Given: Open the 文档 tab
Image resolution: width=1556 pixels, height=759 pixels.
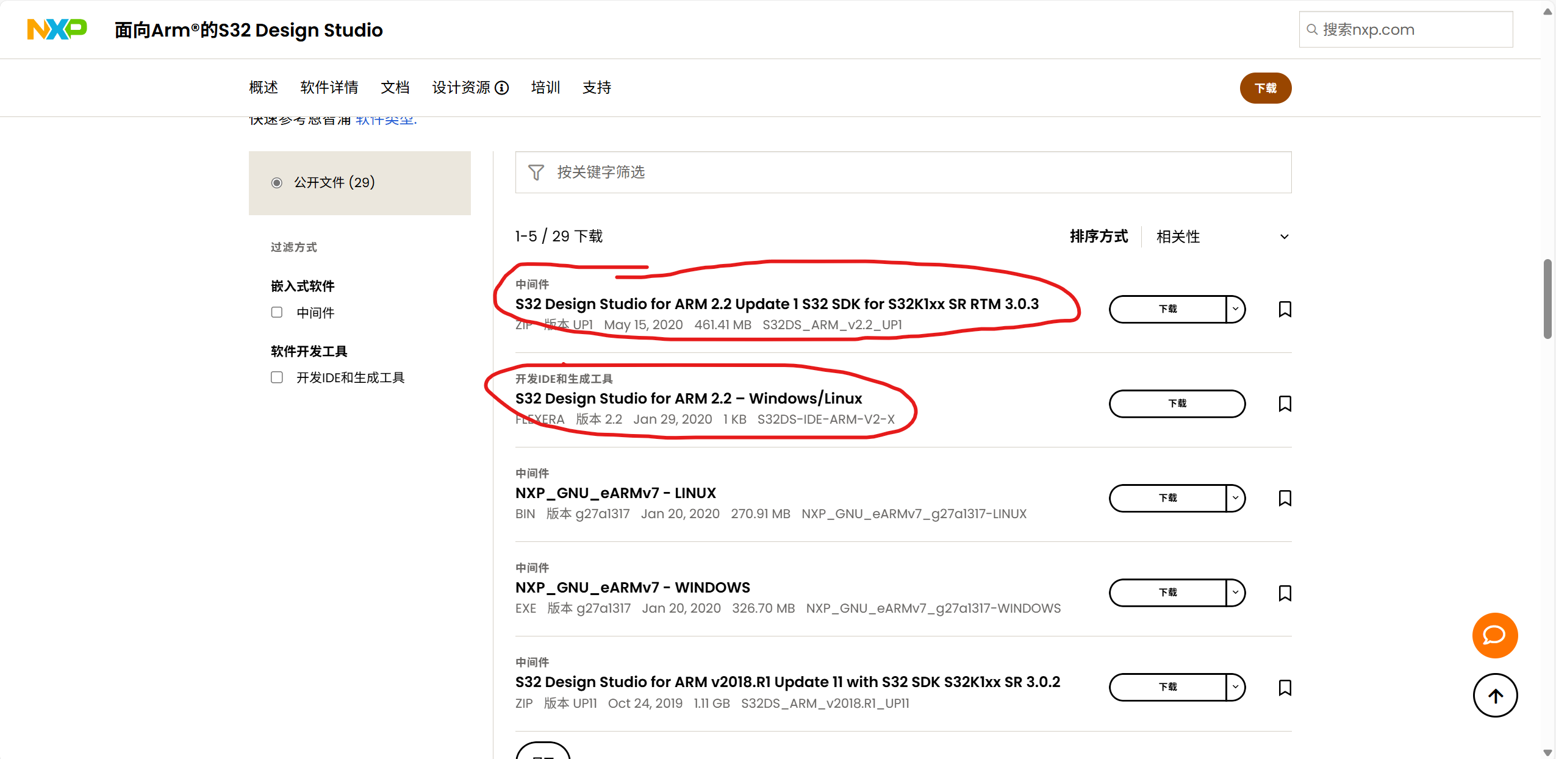Looking at the screenshot, I should [395, 88].
